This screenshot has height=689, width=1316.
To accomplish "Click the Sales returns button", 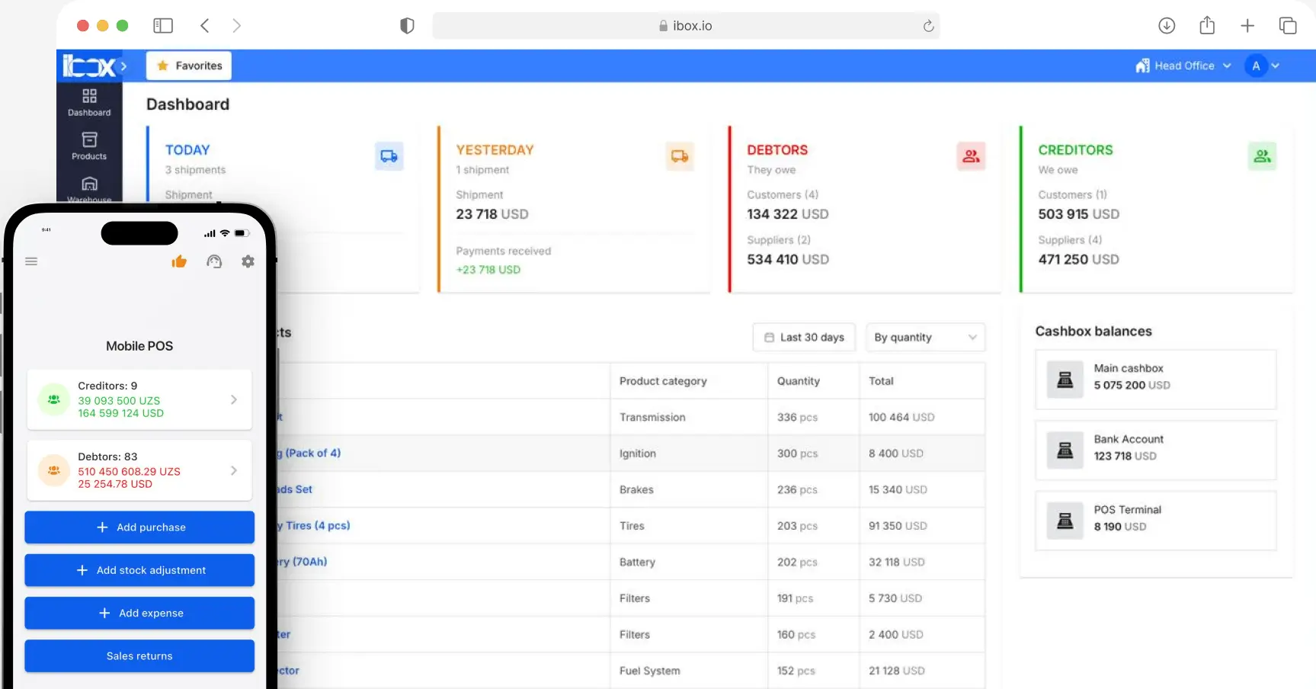I will [139, 655].
